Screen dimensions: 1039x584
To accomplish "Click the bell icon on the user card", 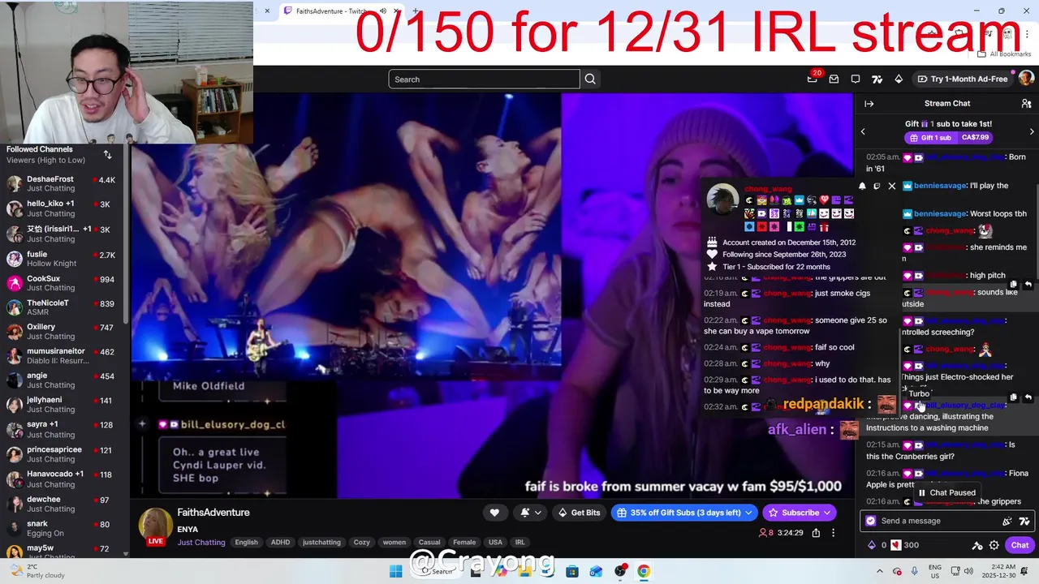I will (x=862, y=186).
